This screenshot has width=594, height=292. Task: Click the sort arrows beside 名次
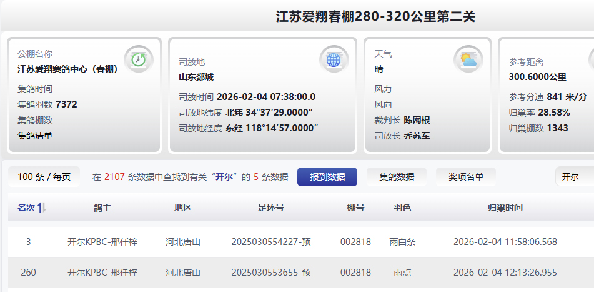42,208
